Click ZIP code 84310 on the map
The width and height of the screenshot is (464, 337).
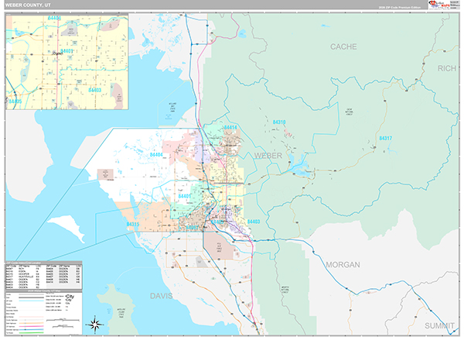point(279,122)
